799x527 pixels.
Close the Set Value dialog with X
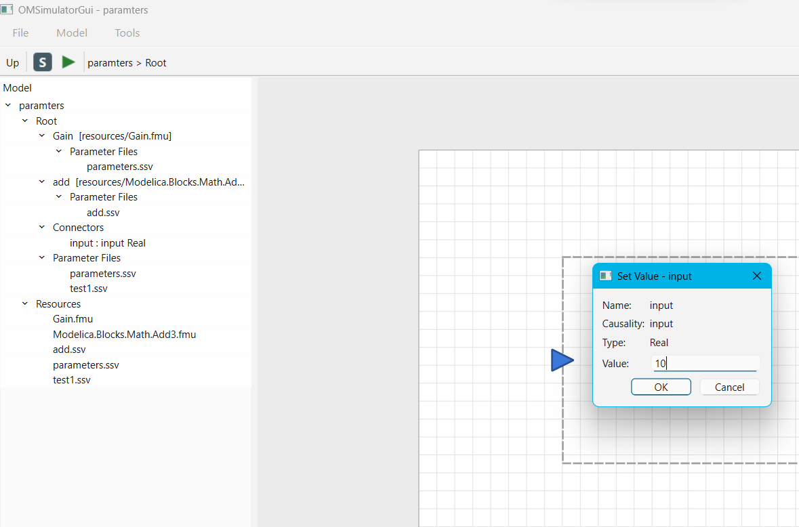pos(757,276)
